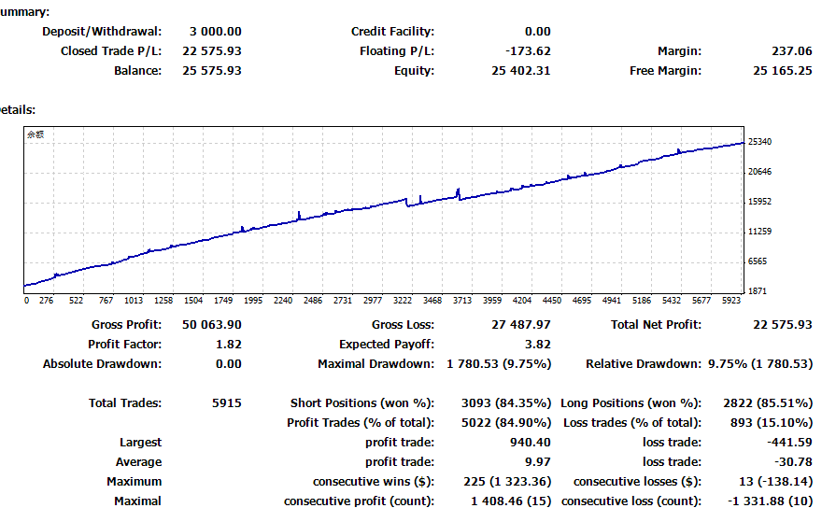Click Short Positions value 3093 (84.35%)
This screenshot has width=836, height=508.
click(x=506, y=403)
